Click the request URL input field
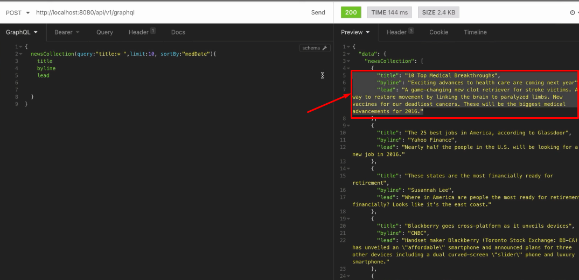 [162, 12]
